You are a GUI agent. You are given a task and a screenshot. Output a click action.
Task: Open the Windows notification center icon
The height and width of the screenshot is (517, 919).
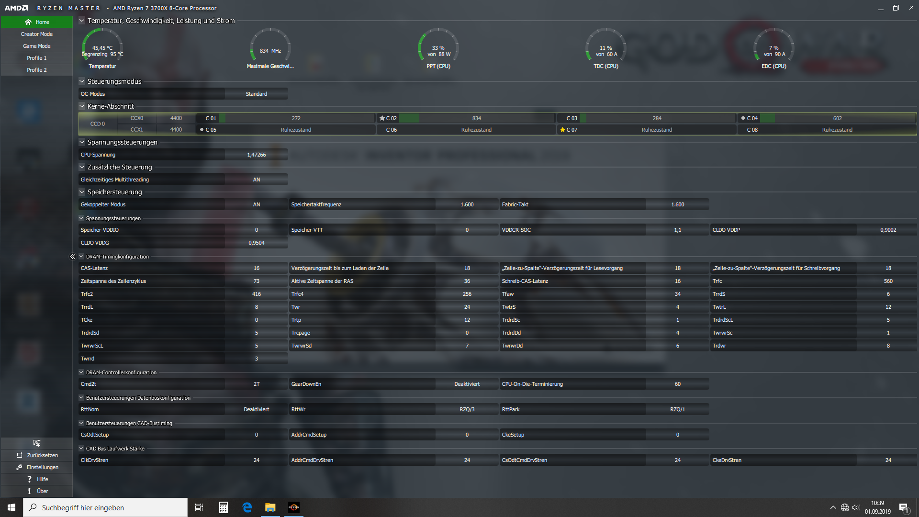[x=904, y=508]
